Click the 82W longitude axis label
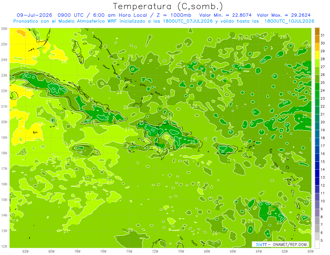 [25, 251]
